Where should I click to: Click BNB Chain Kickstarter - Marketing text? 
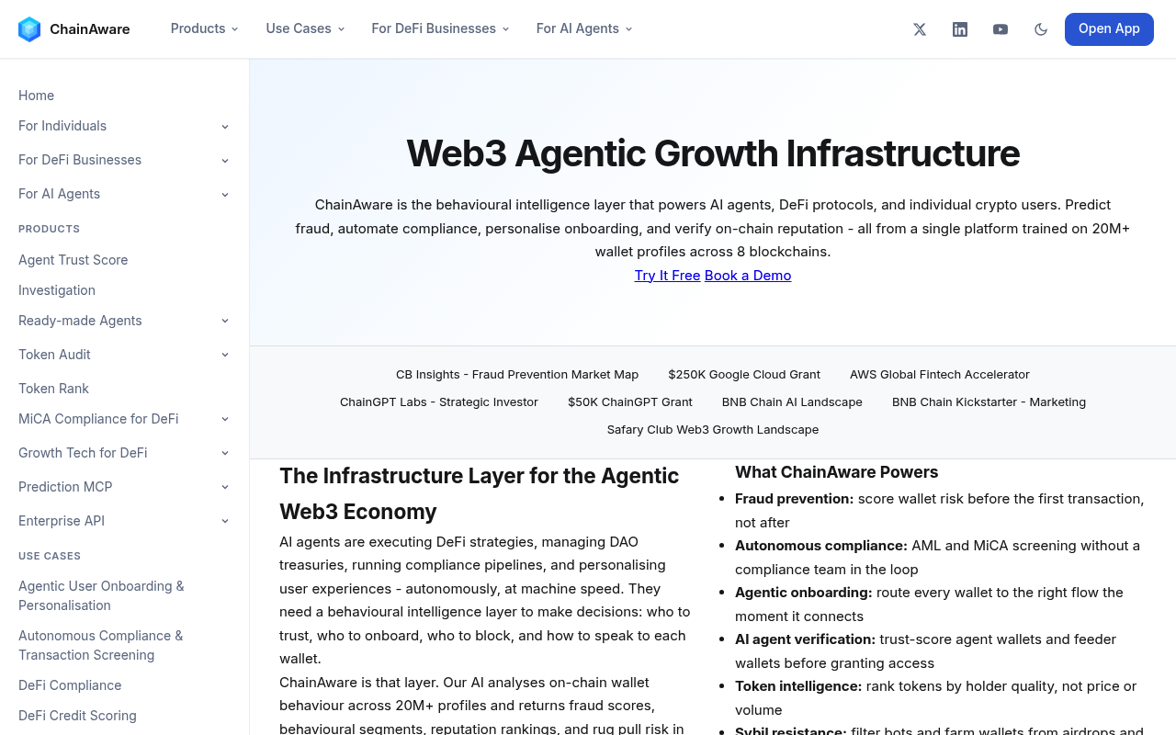pos(989,402)
